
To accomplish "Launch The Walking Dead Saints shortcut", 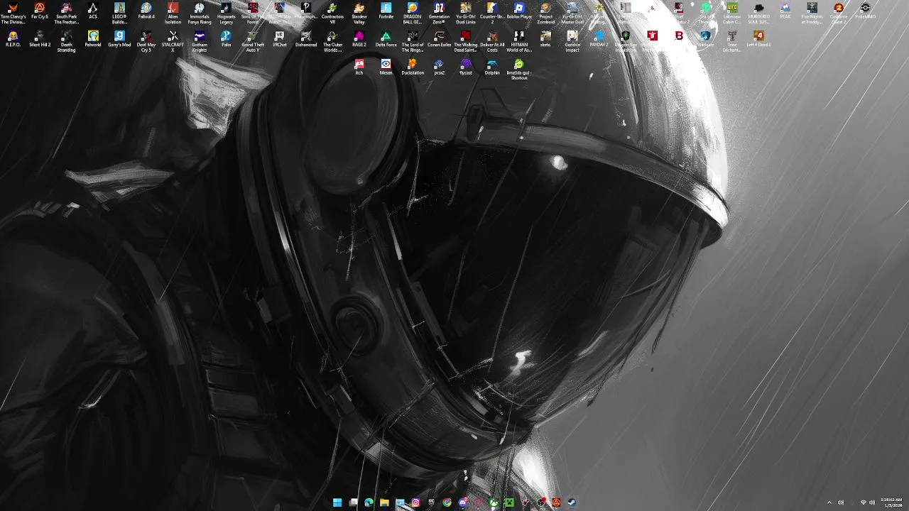I will [x=466, y=41].
